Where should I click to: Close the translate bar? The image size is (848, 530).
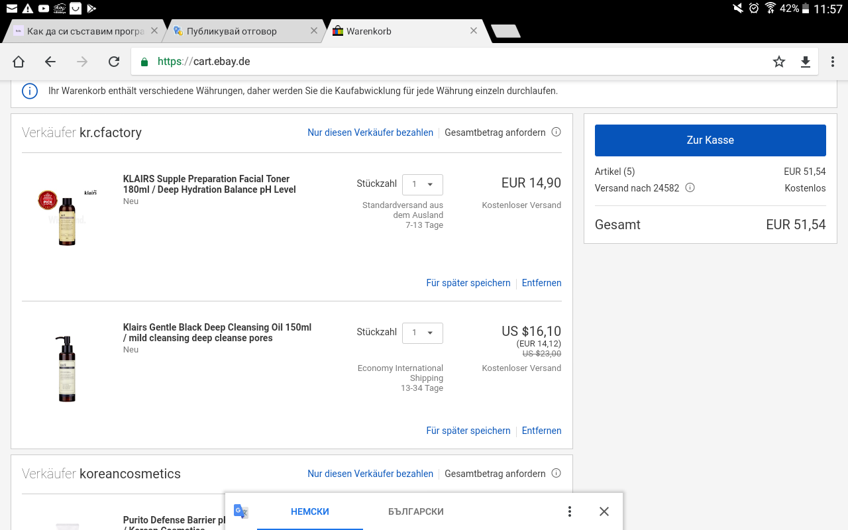[604, 511]
